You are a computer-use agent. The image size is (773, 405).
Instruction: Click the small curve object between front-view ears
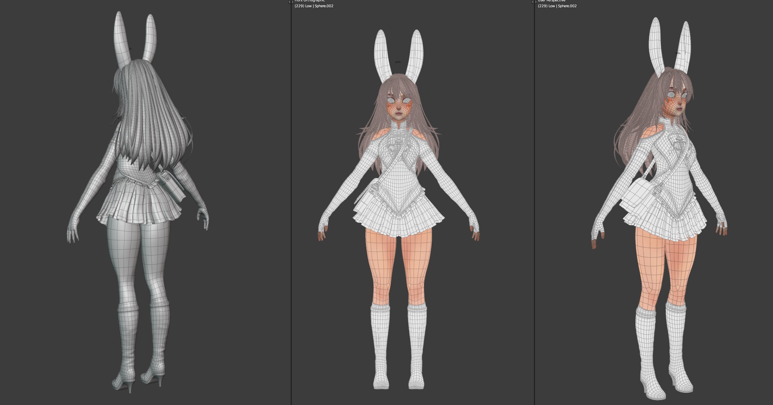(398, 62)
